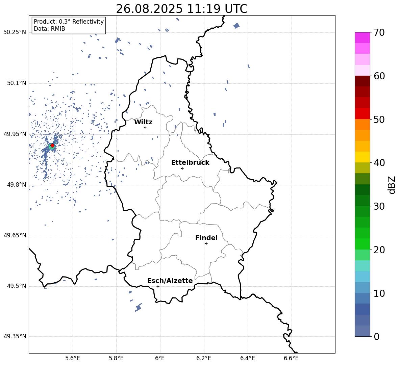
Task: Click the 70 tick on the colorbar
Action: click(379, 32)
